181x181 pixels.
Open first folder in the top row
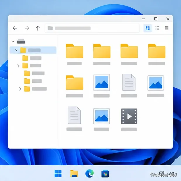tap(75, 51)
